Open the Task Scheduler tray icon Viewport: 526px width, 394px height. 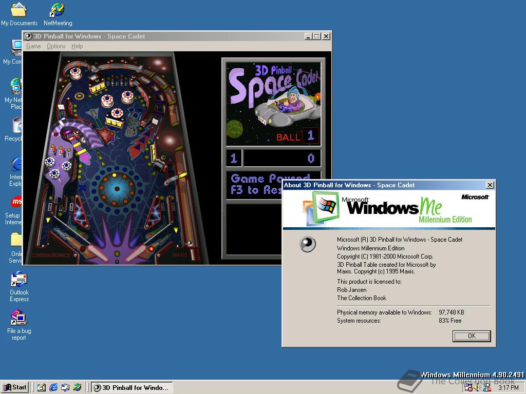tap(468, 388)
